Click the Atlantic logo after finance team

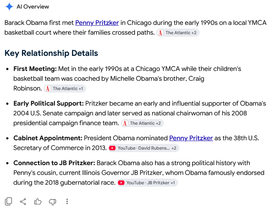click(x=125, y=123)
